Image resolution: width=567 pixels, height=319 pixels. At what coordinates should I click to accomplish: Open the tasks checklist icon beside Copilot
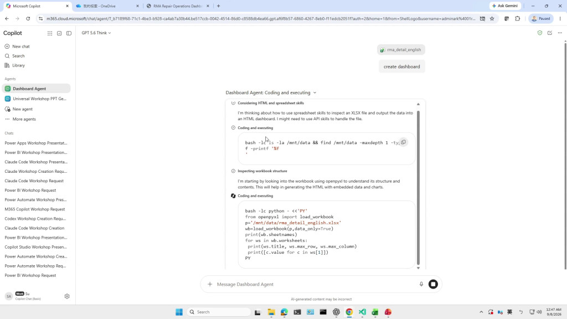tap(59, 33)
